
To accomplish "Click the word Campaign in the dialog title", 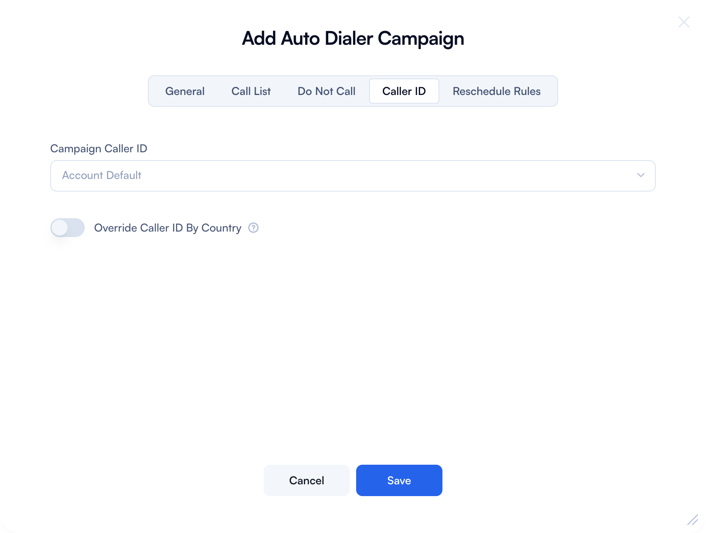I will coord(421,38).
